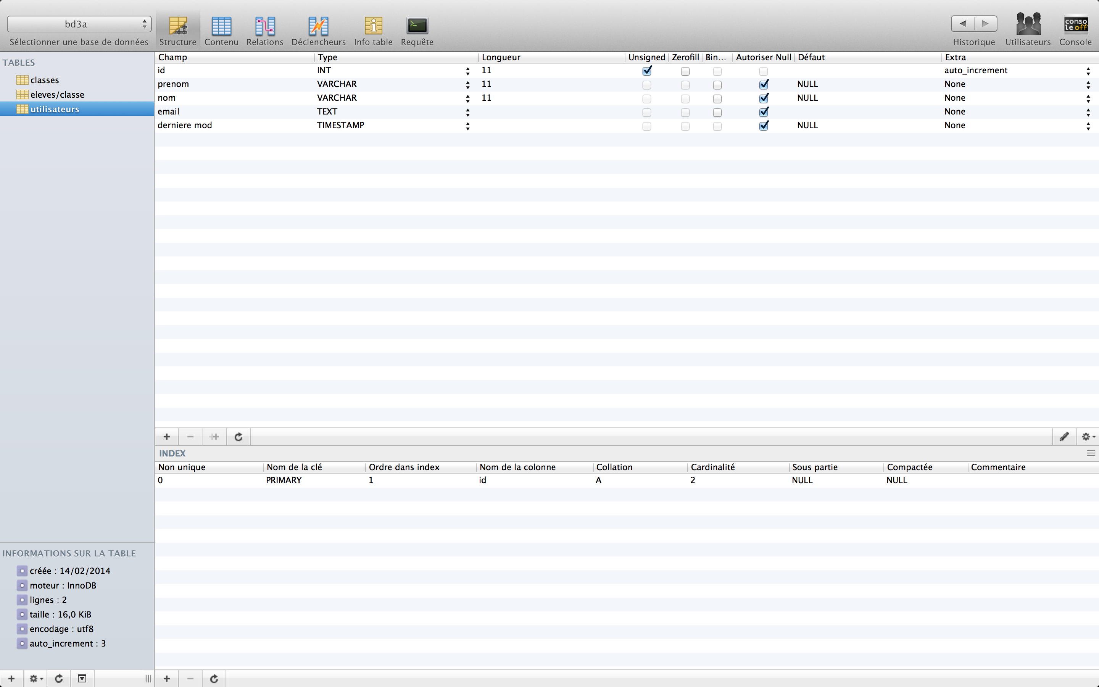1099x687 pixels.
Task: Open the Requête query editor
Action: [417, 31]
